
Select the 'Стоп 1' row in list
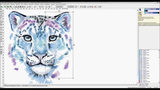coord(149,56)
